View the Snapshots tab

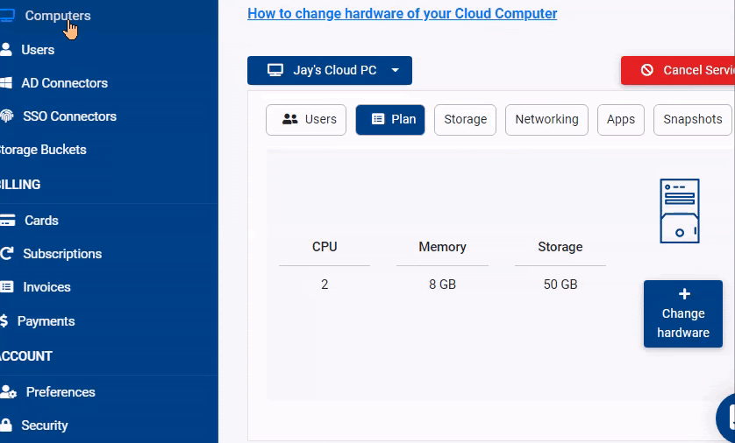[692, 120]
